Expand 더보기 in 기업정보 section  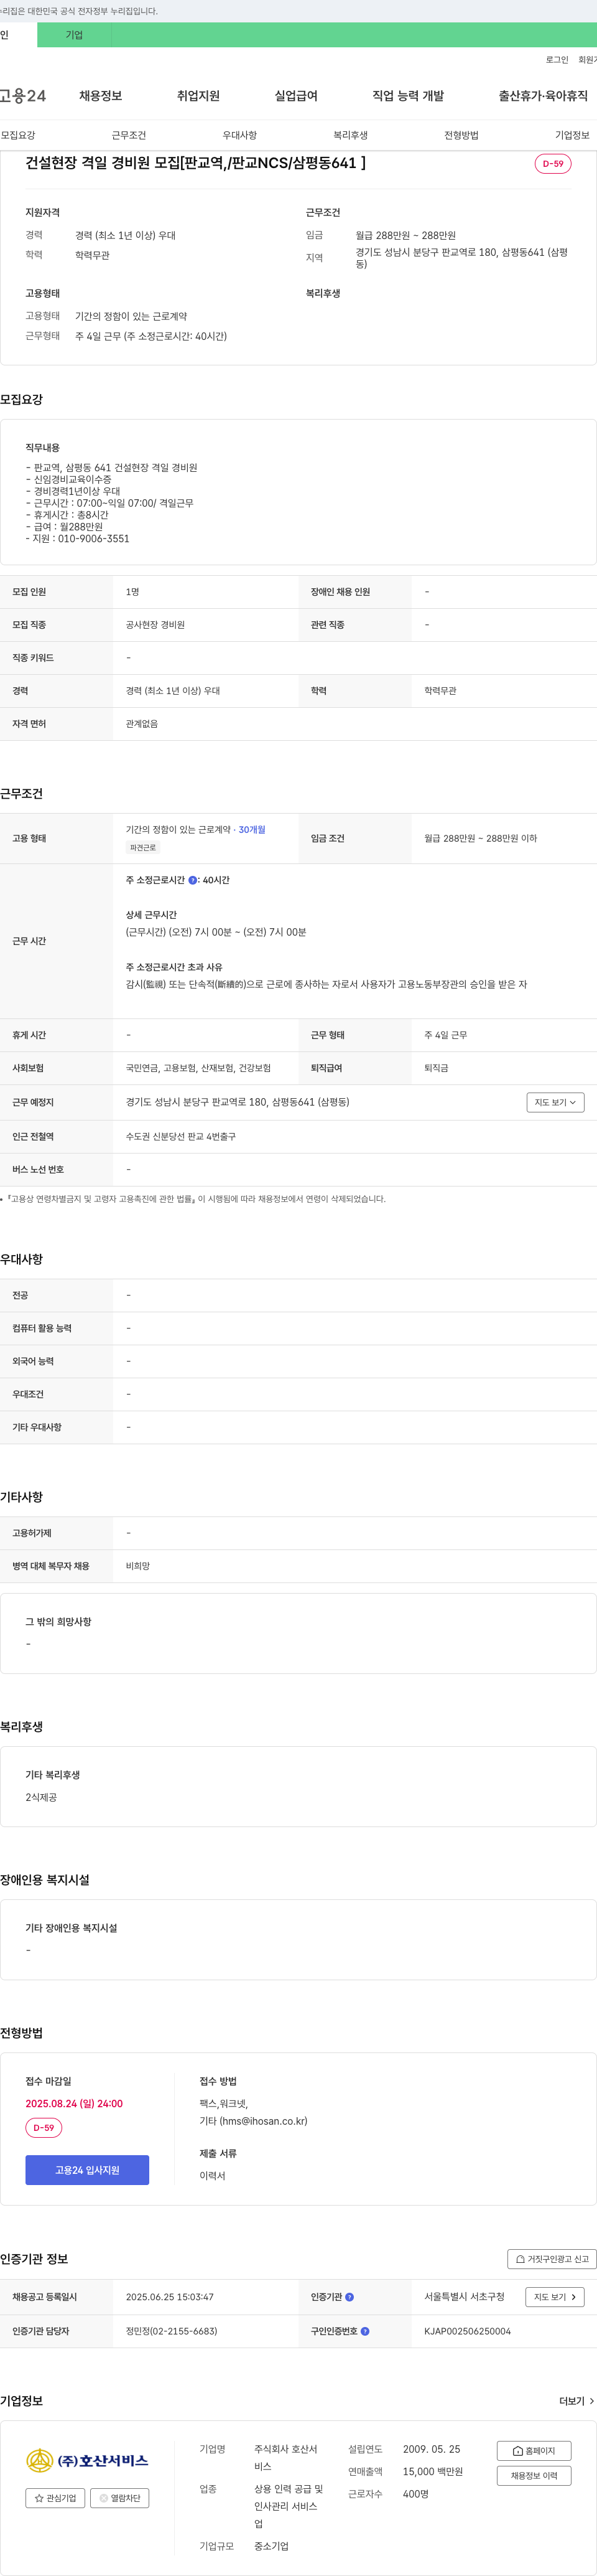pos(577,2401)
